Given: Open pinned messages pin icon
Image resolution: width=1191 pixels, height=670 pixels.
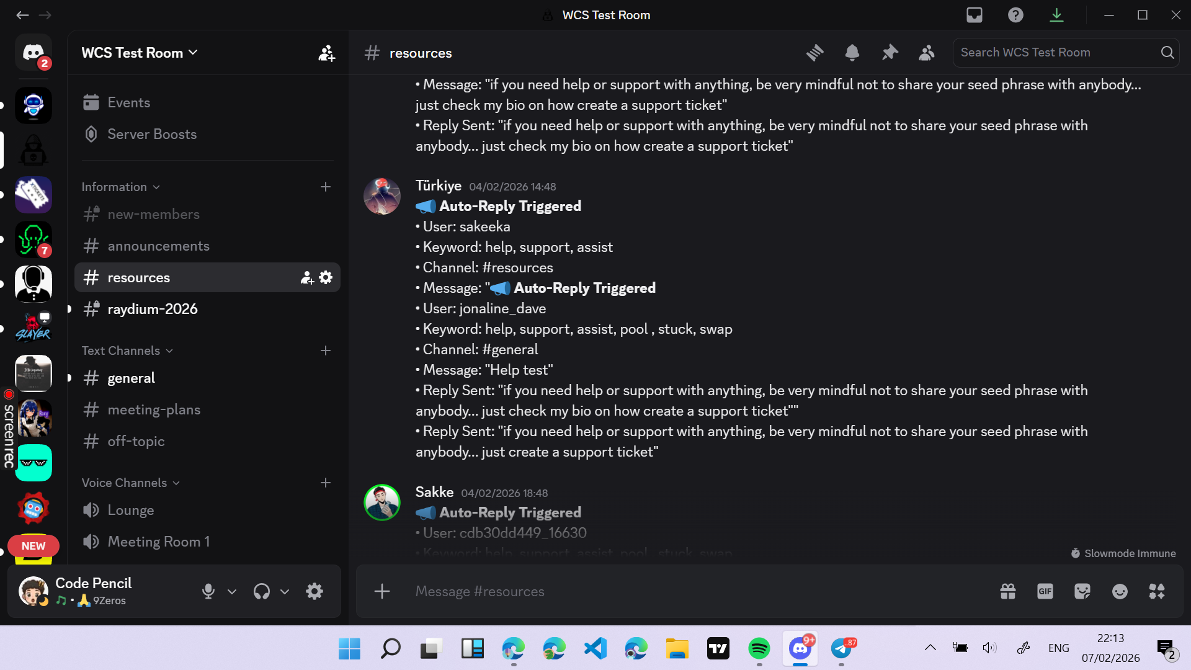Looking at the screenshot, I should 890,53.
